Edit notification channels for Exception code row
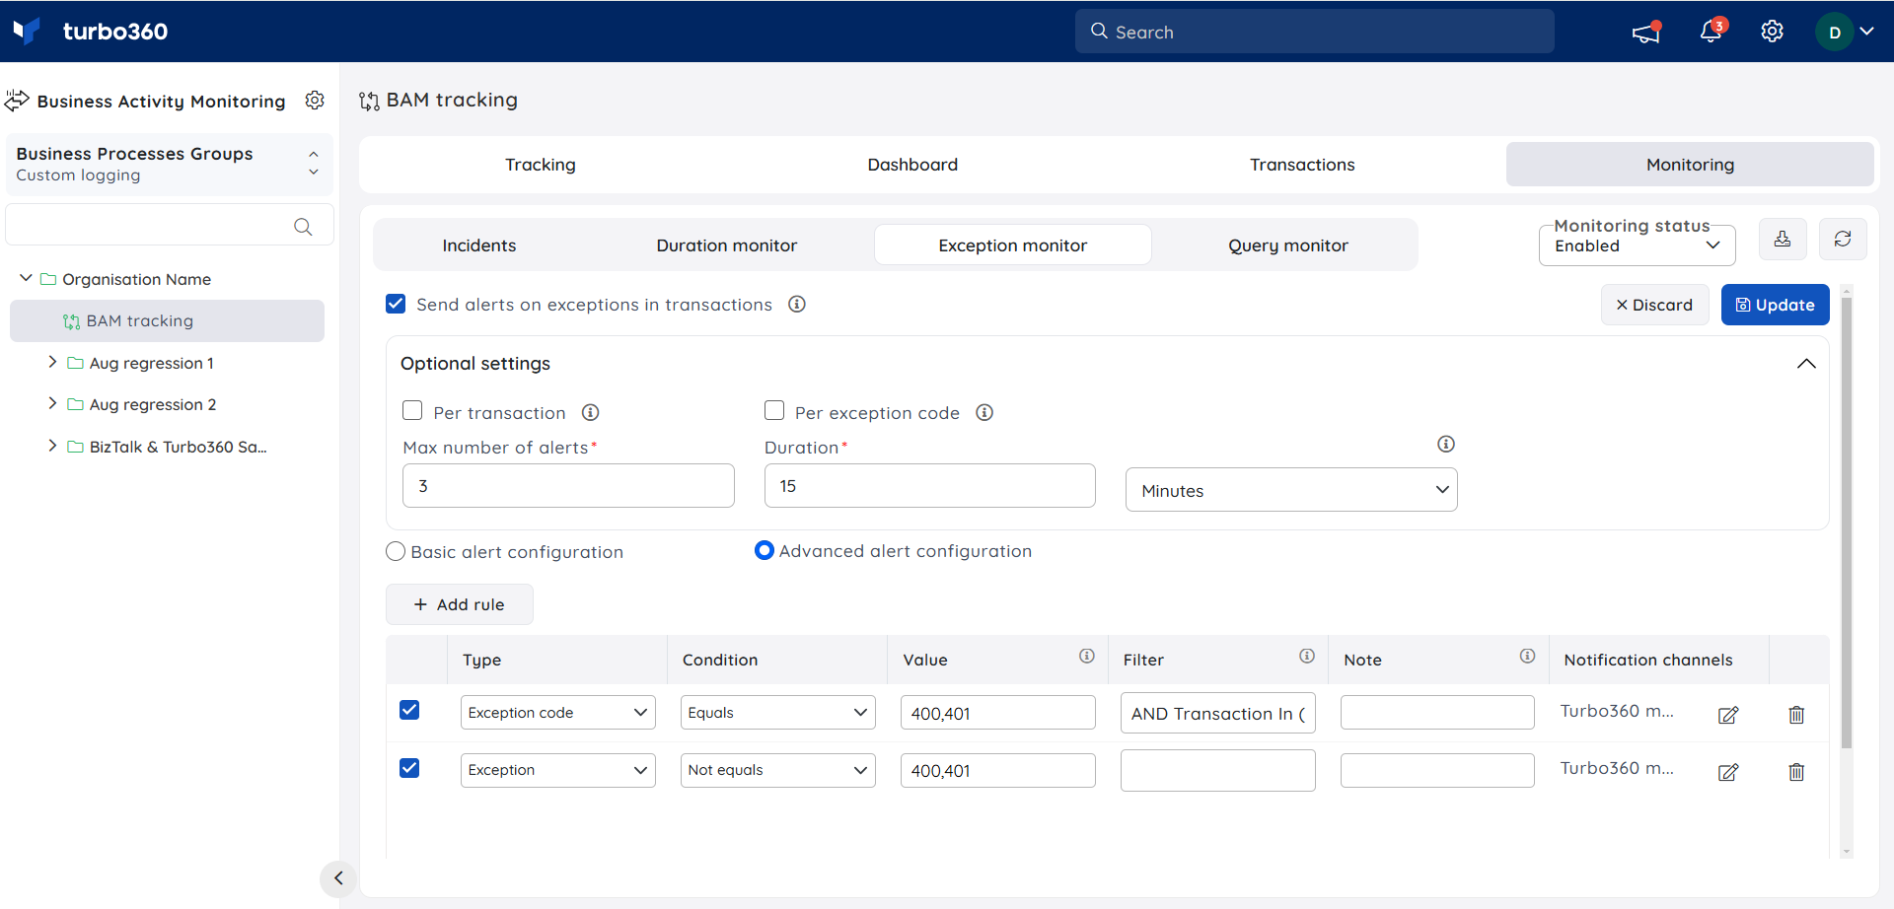This screenshot has width=1894, height=909. tap(1728, 715)
